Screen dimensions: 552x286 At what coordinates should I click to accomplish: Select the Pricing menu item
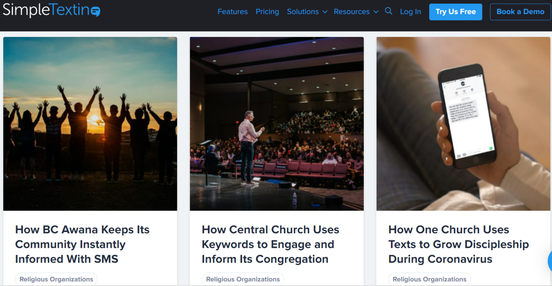(x=267, y=11)
